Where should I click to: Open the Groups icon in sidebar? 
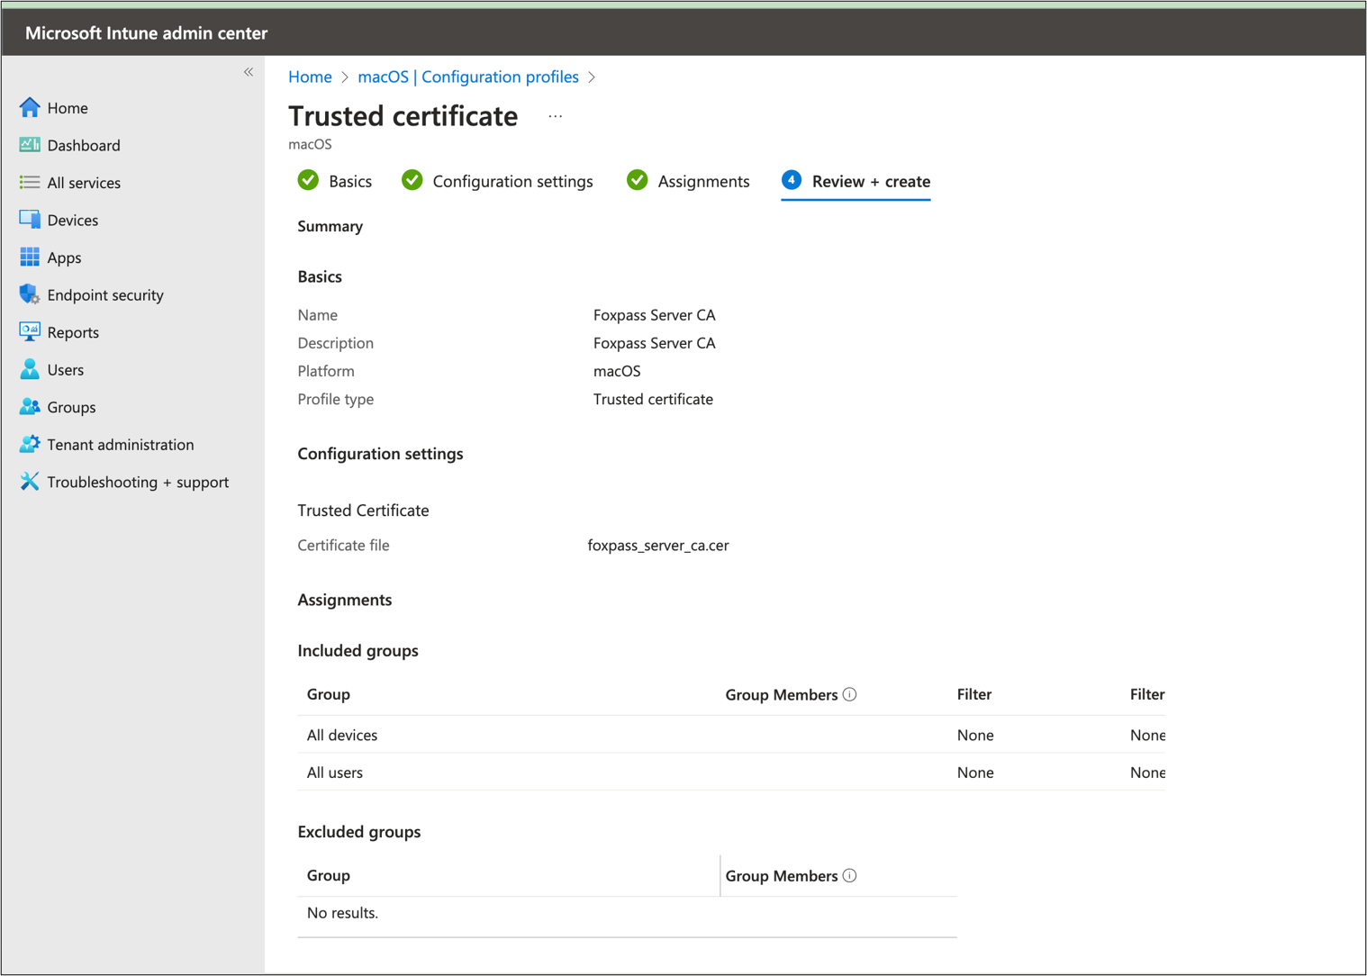30,407
